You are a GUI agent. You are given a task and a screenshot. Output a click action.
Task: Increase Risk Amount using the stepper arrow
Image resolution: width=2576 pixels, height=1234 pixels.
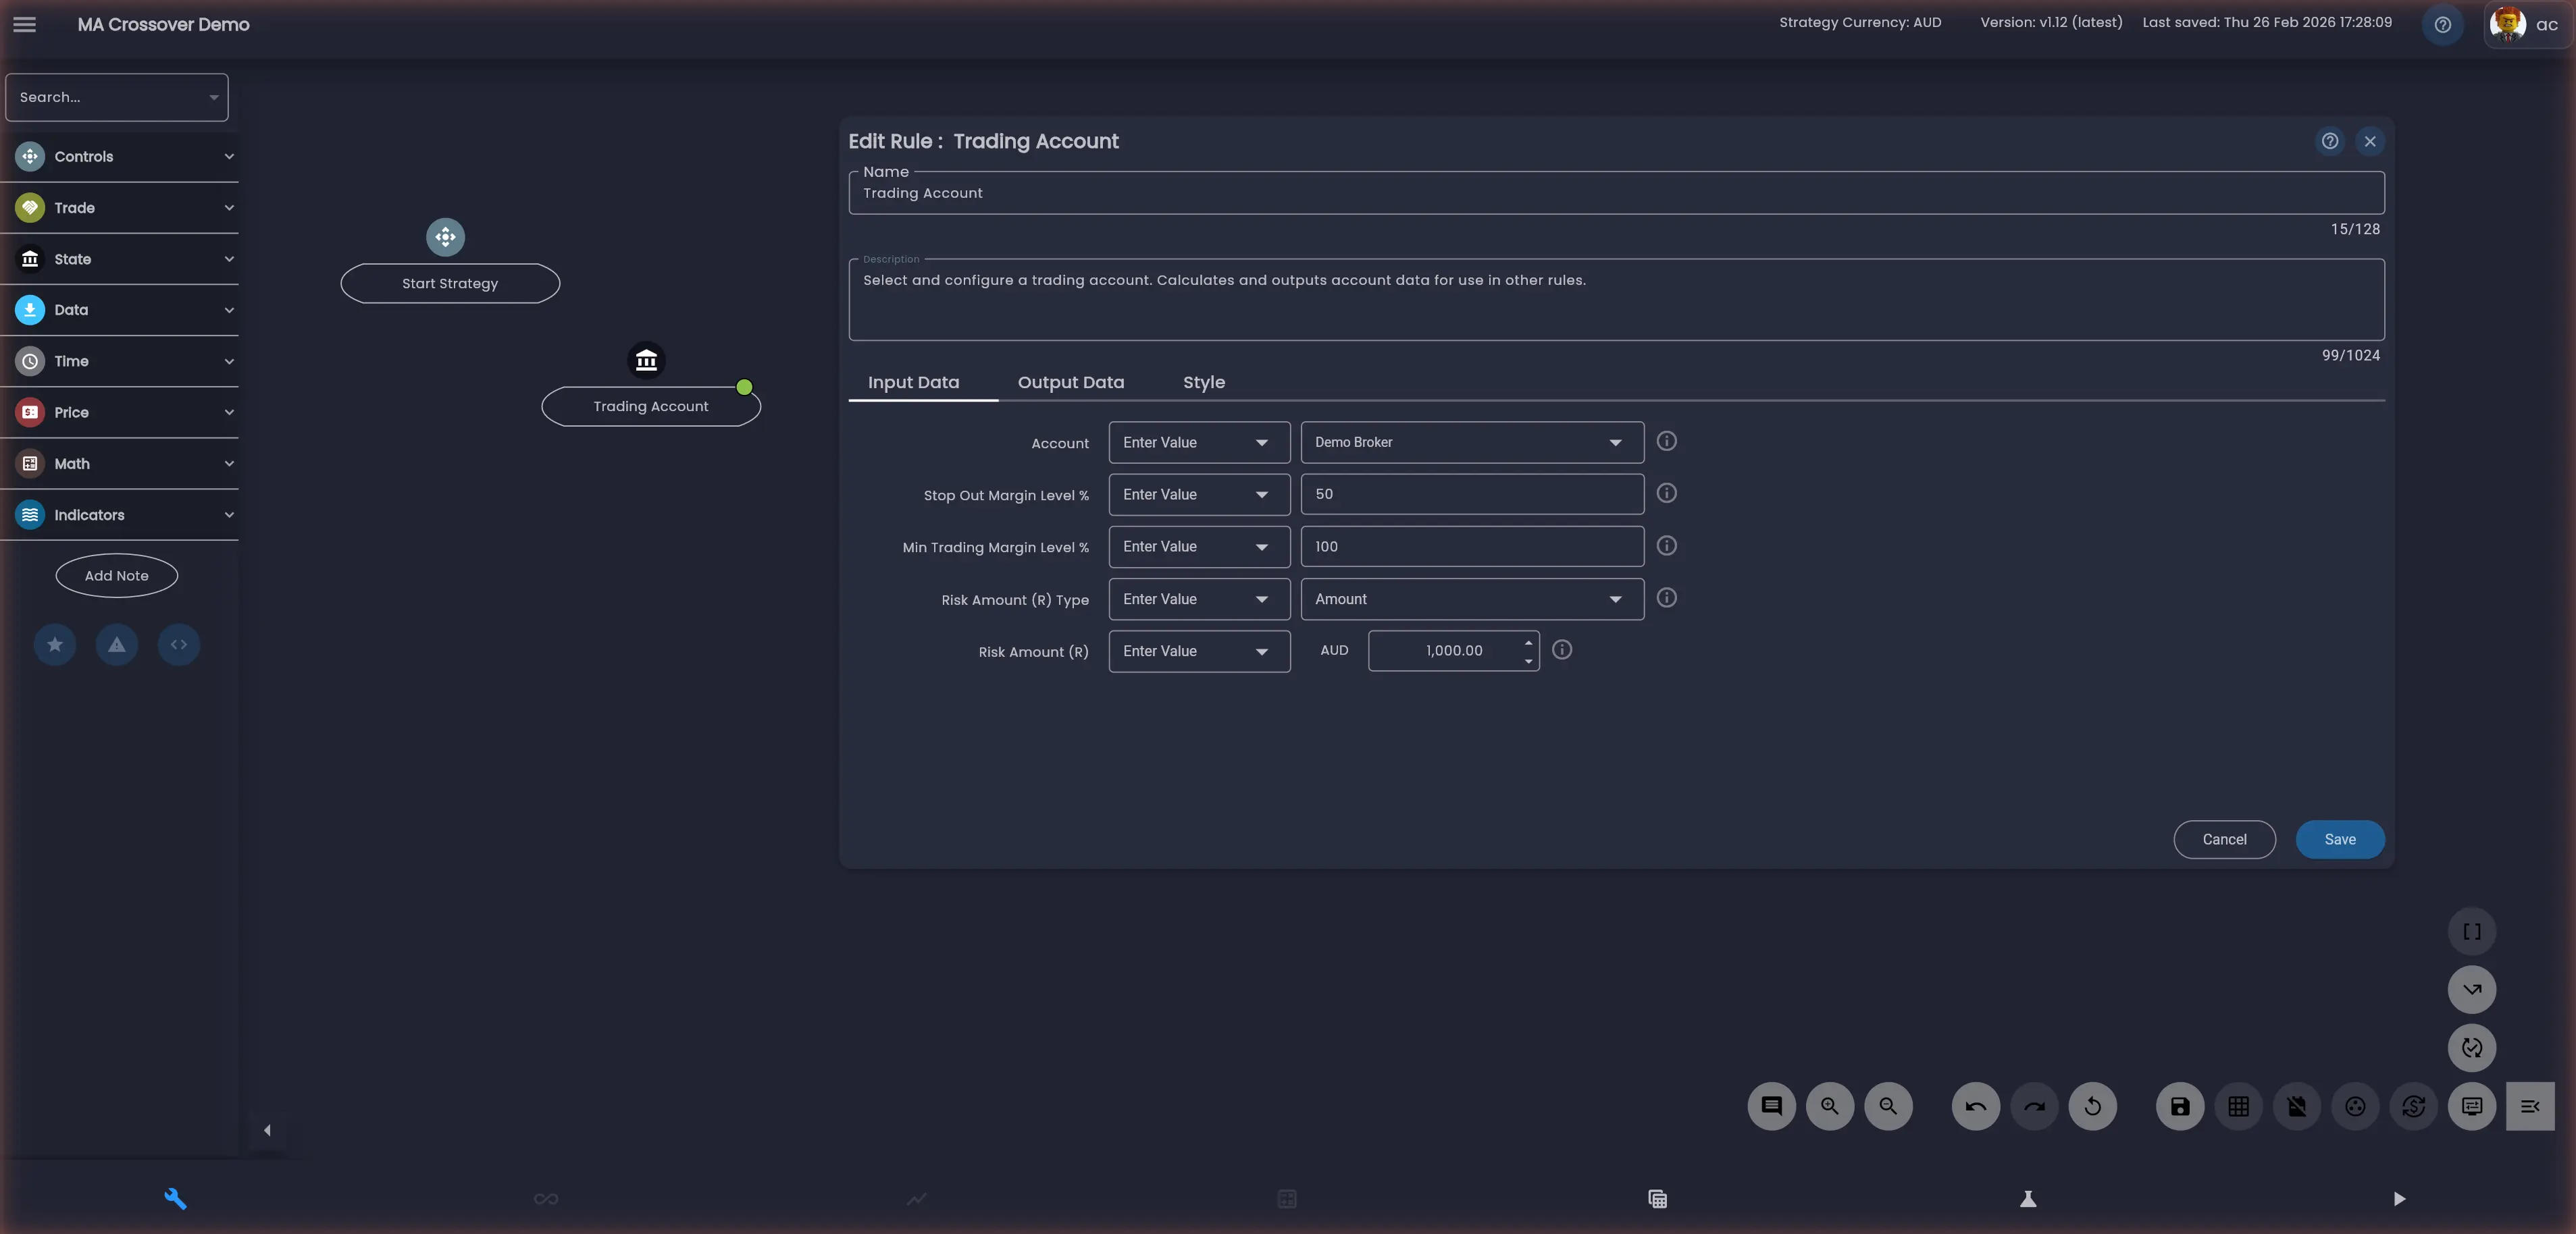1527,643
